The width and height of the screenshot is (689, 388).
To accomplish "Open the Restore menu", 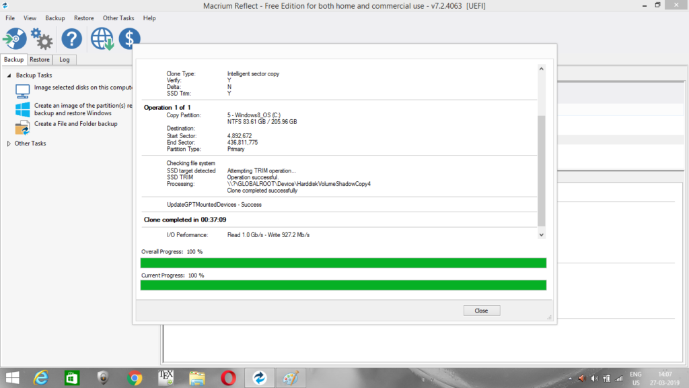I will click(84, 18).
